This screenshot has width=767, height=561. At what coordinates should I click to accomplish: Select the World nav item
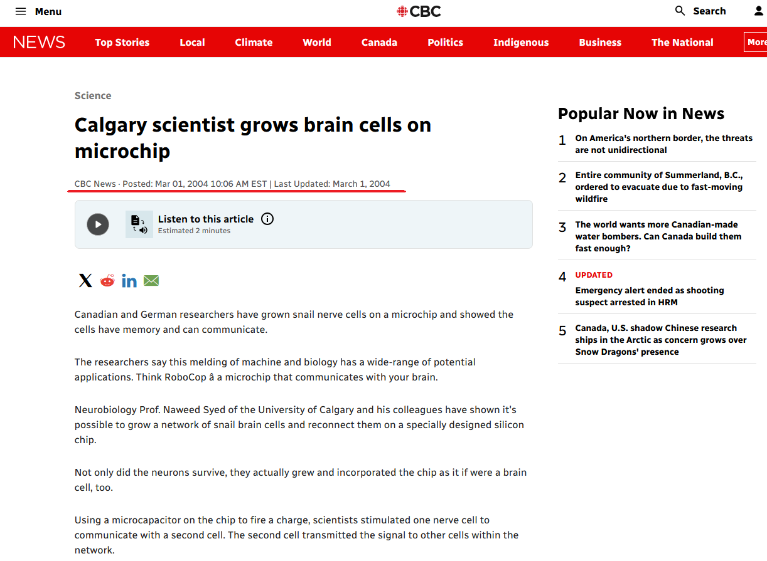pos(317,42)
